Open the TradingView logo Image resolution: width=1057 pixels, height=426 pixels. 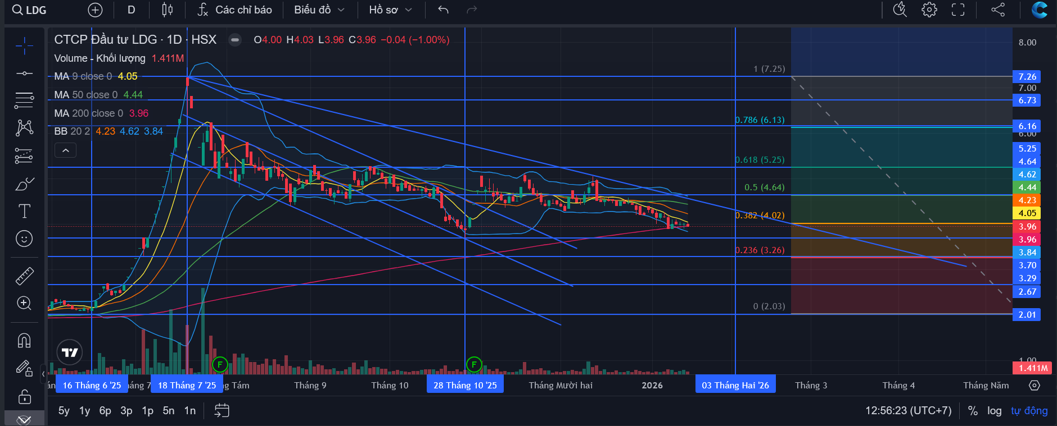70,352
